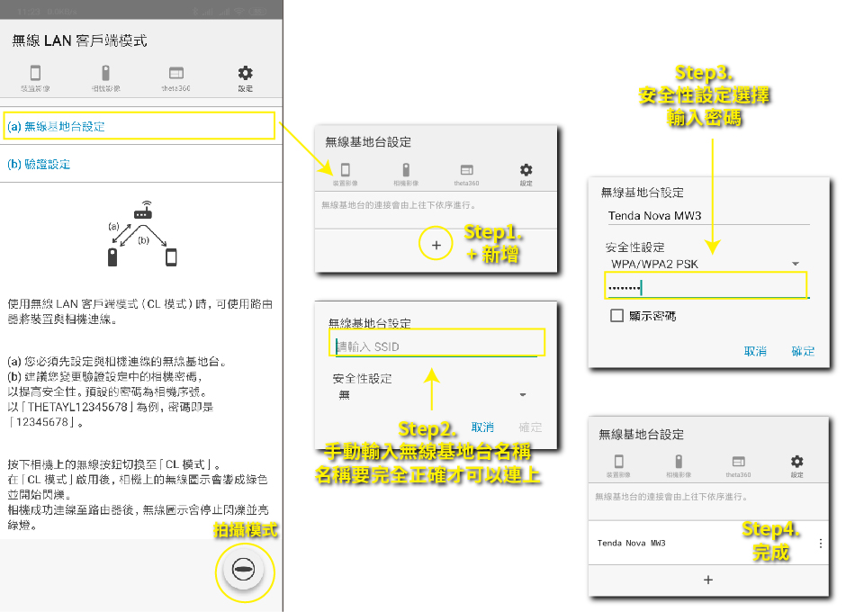Click 確定 in the password entry dialog
Screen dimensions: 846x612
tap(803, 351)
